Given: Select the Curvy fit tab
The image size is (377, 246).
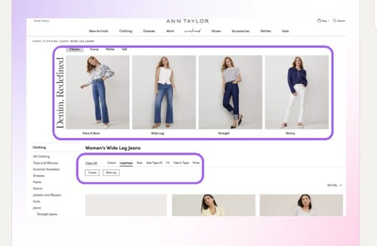Looking at the screenshot, I should (x=94, y=50).
